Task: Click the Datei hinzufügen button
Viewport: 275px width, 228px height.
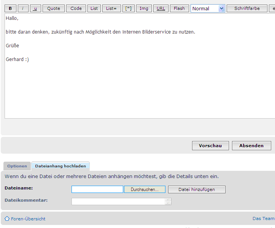Action: [197, 189]
